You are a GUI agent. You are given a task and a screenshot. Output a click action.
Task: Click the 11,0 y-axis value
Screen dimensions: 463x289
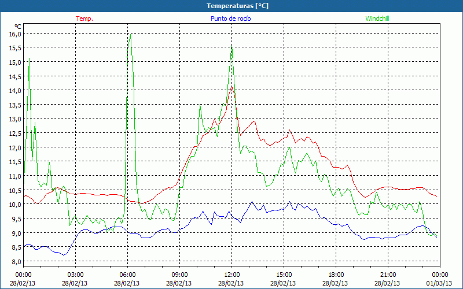click(16, 176)
